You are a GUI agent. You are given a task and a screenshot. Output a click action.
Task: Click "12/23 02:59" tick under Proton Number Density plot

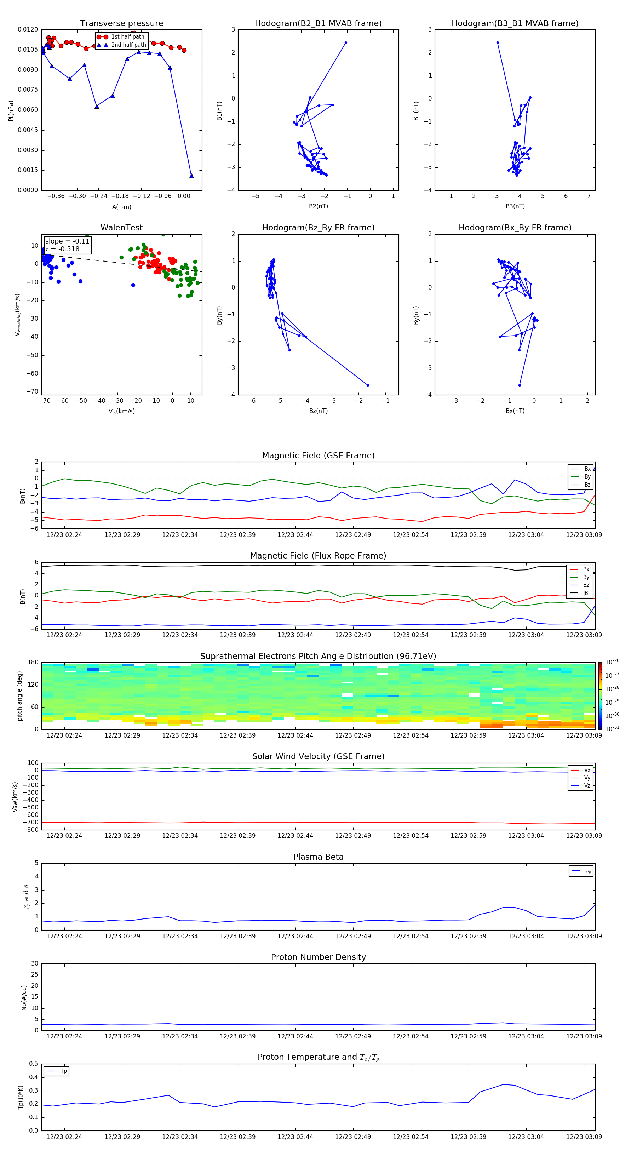(468, 1036)
